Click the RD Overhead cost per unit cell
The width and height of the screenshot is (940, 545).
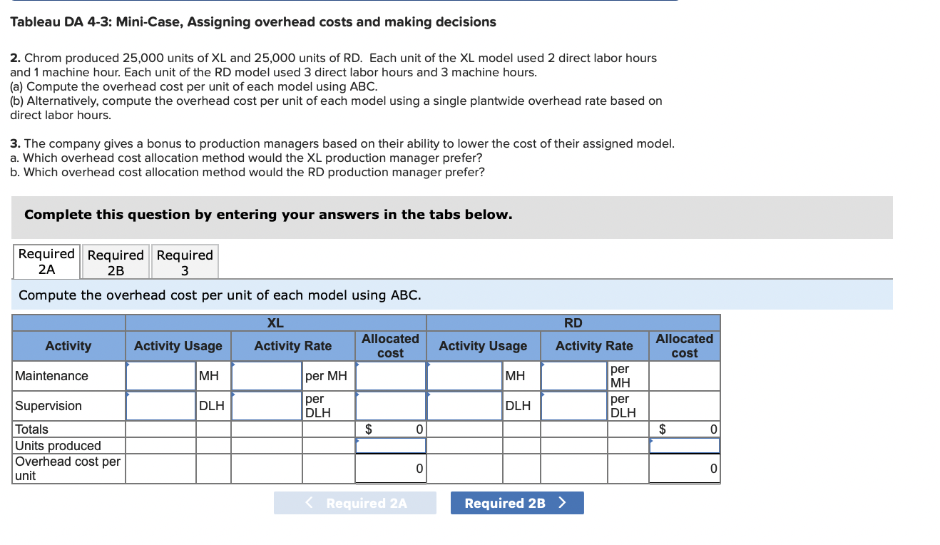[683, 468]
